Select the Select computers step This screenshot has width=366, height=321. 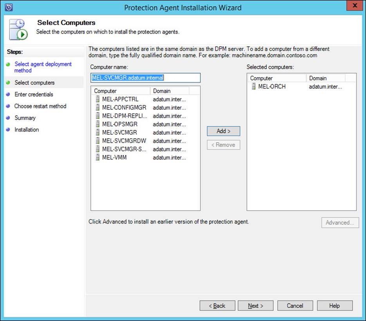34,83
